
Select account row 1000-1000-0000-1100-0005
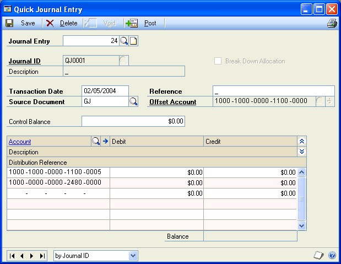[x=58, y=173]
